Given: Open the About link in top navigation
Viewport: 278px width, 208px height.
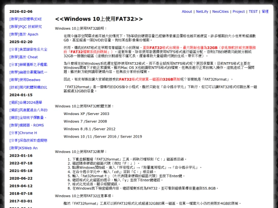Looking at the screenshot, I should pos(187,11).
